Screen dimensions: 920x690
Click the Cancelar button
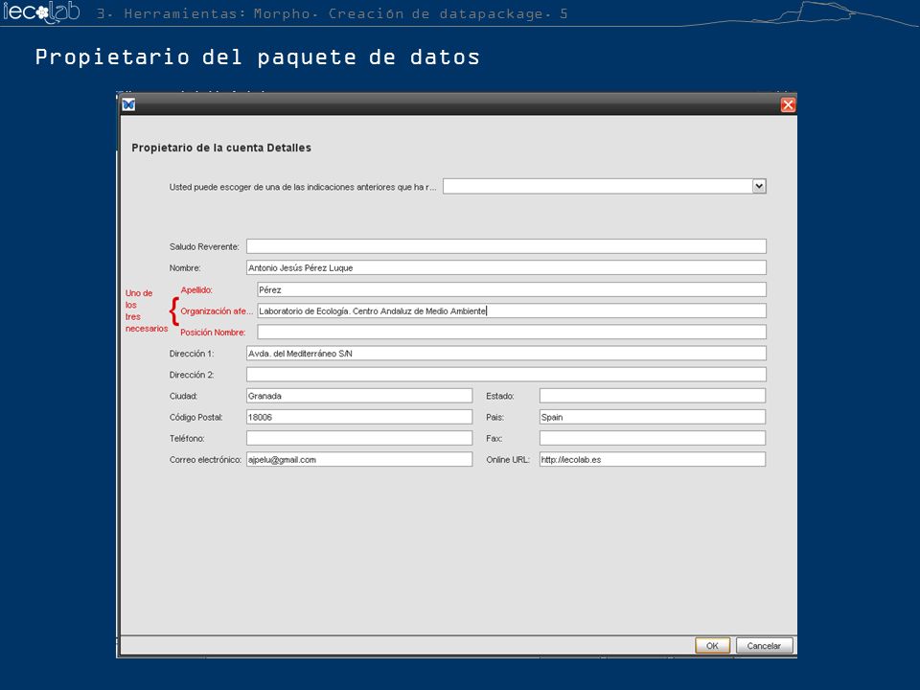[764, 645]
